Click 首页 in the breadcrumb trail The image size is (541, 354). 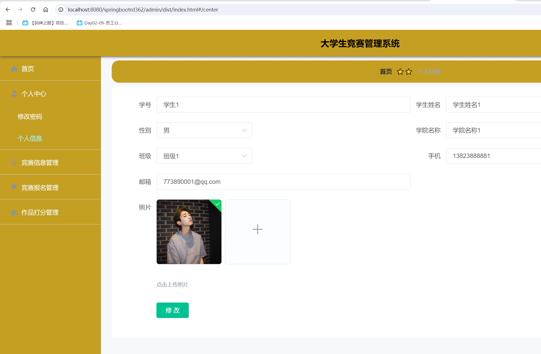tap(385, 72)
